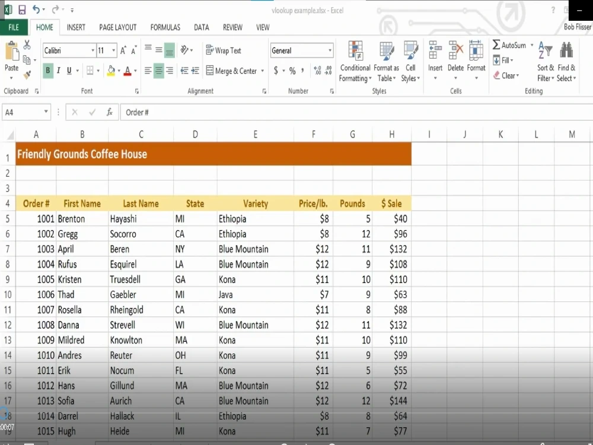Toggle Underline formatting
The width and height of the screenshot is (593, 445).
[69, 71]
